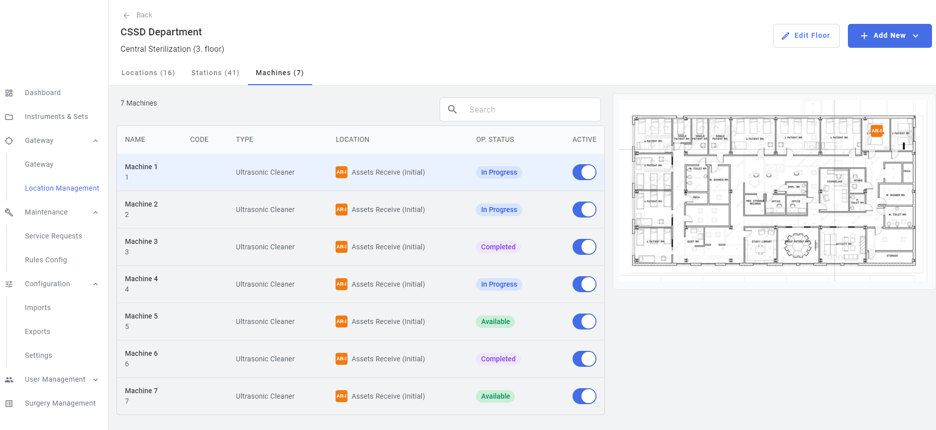936x430 pixels.
Task: Select the Machine 6 name cell
Action: tap(141, 358)
